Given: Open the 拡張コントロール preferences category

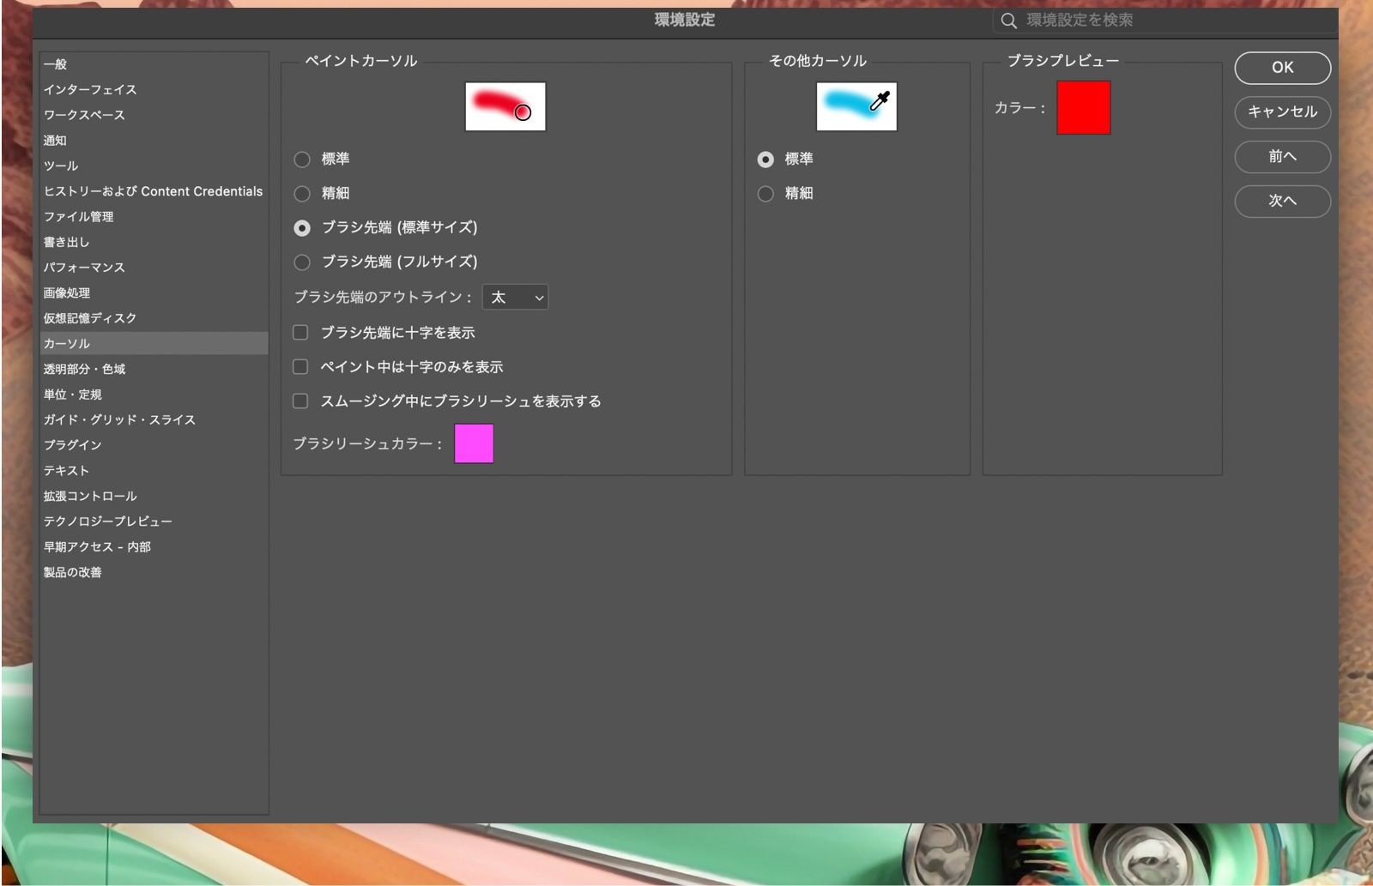Looking at the screenshot, I should 154,497.
